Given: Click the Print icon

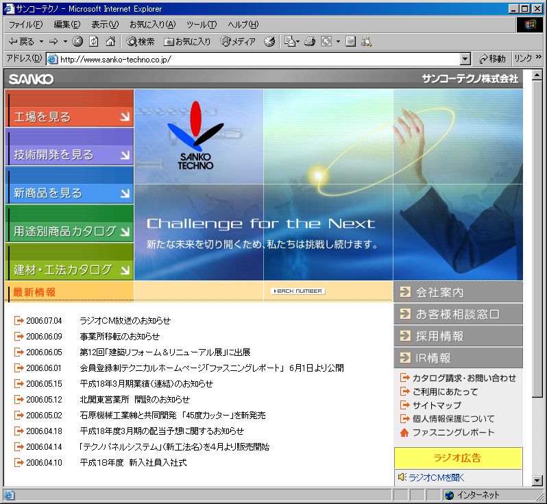Looking at the screenshot, I should 309,42.
